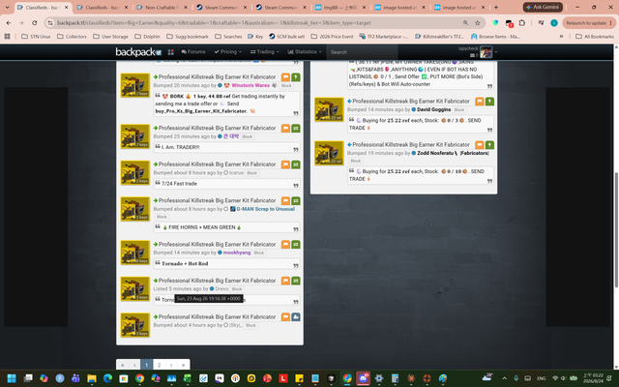This screenshot has width=619, height=387.
Task: Open G-MAN Scrap to Unusual profile link
Action: [265, 209]
